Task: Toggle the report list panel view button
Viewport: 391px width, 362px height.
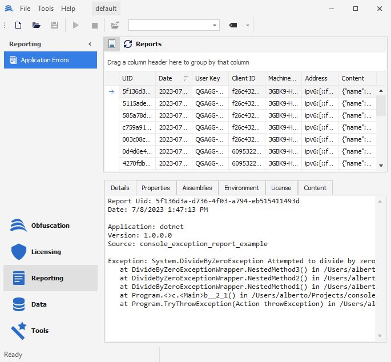Action: tap(112, 44)
